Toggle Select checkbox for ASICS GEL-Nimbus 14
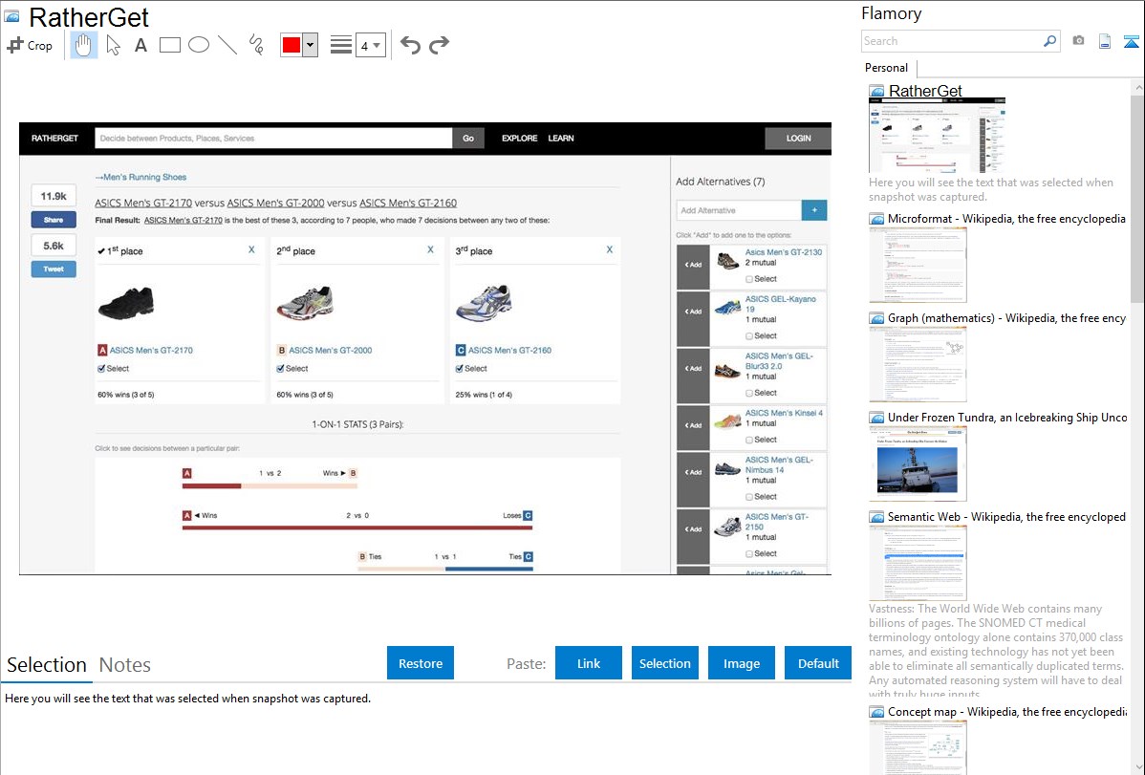The width and height of the screenshot is (1145, 775). (749, 497)
